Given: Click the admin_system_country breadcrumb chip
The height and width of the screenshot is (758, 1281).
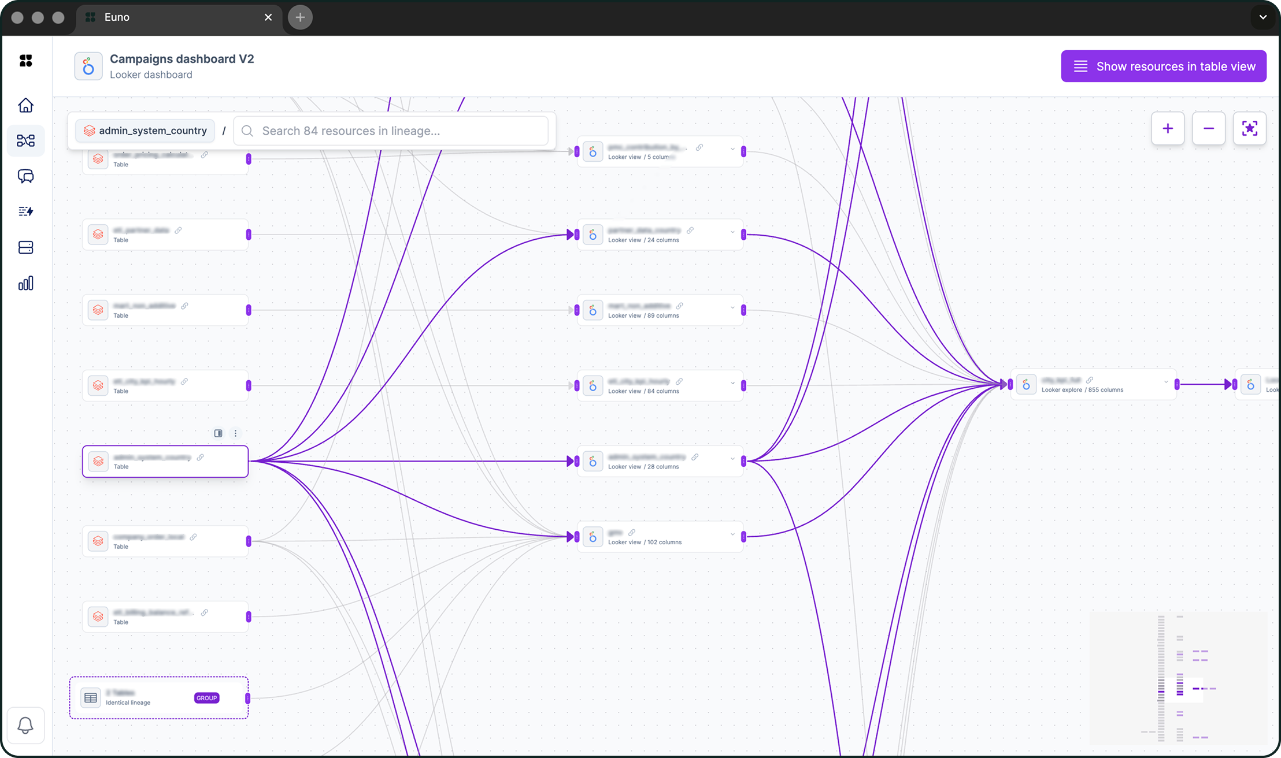Looking at the screenshot, I should pyautogui.click(x=145, y=131).
